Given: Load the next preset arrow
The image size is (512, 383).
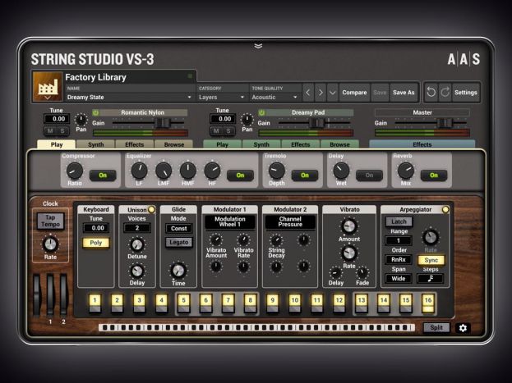Looking at the screenshot, I should tap(321, 93).
